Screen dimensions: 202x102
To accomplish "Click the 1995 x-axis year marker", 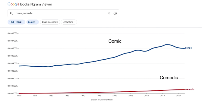I will pyautogui.click(x=99, y=96).
